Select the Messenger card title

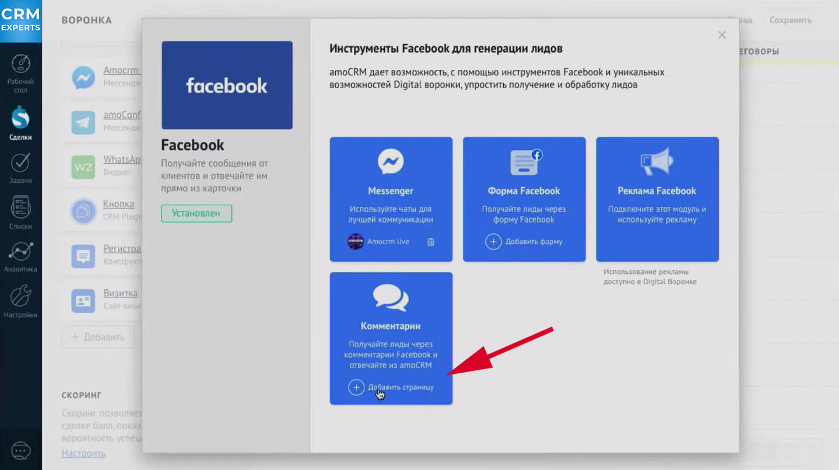click(x=391, y=191)
